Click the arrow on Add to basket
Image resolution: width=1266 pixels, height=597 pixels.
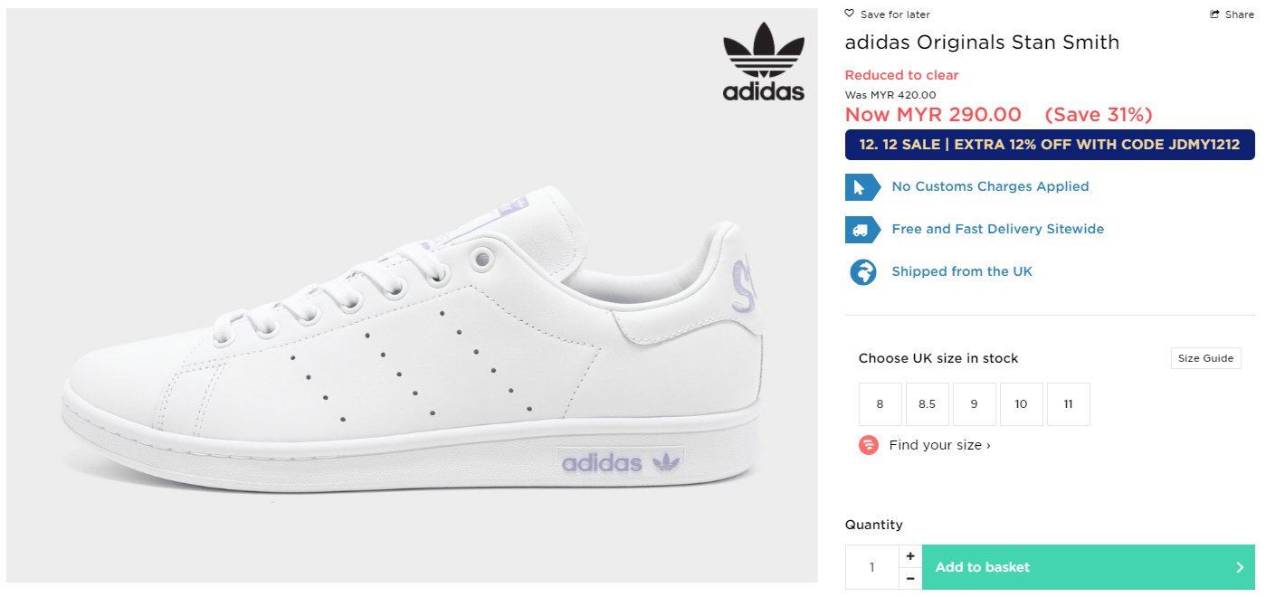point(1240,567)
